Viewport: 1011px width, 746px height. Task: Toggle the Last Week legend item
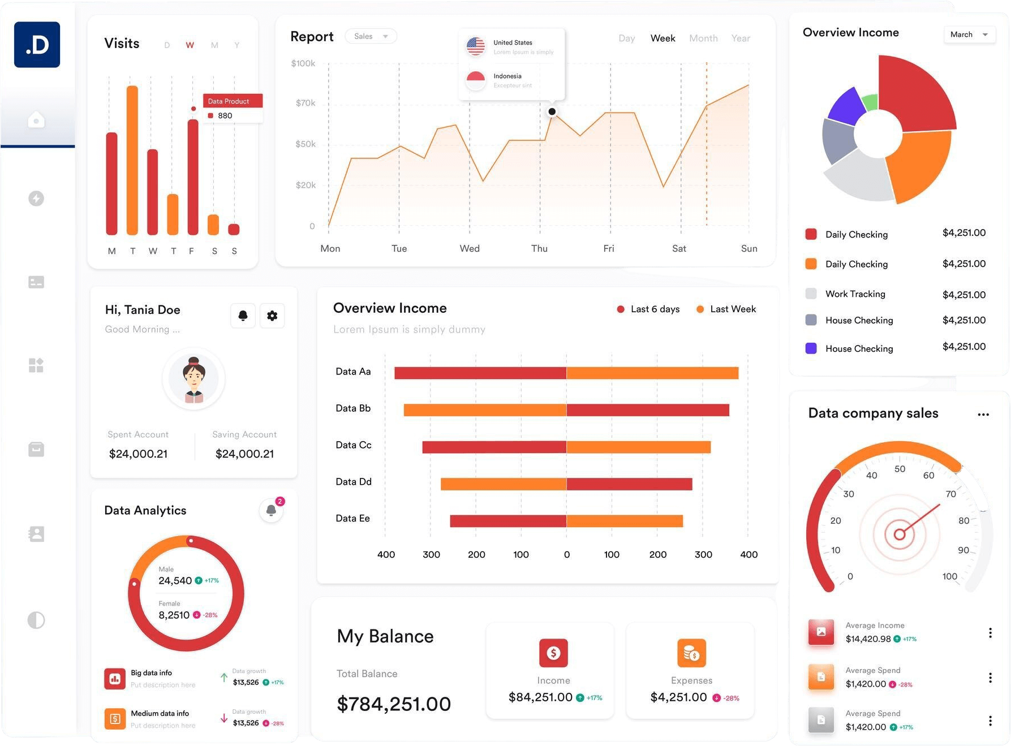pos(726,309)
